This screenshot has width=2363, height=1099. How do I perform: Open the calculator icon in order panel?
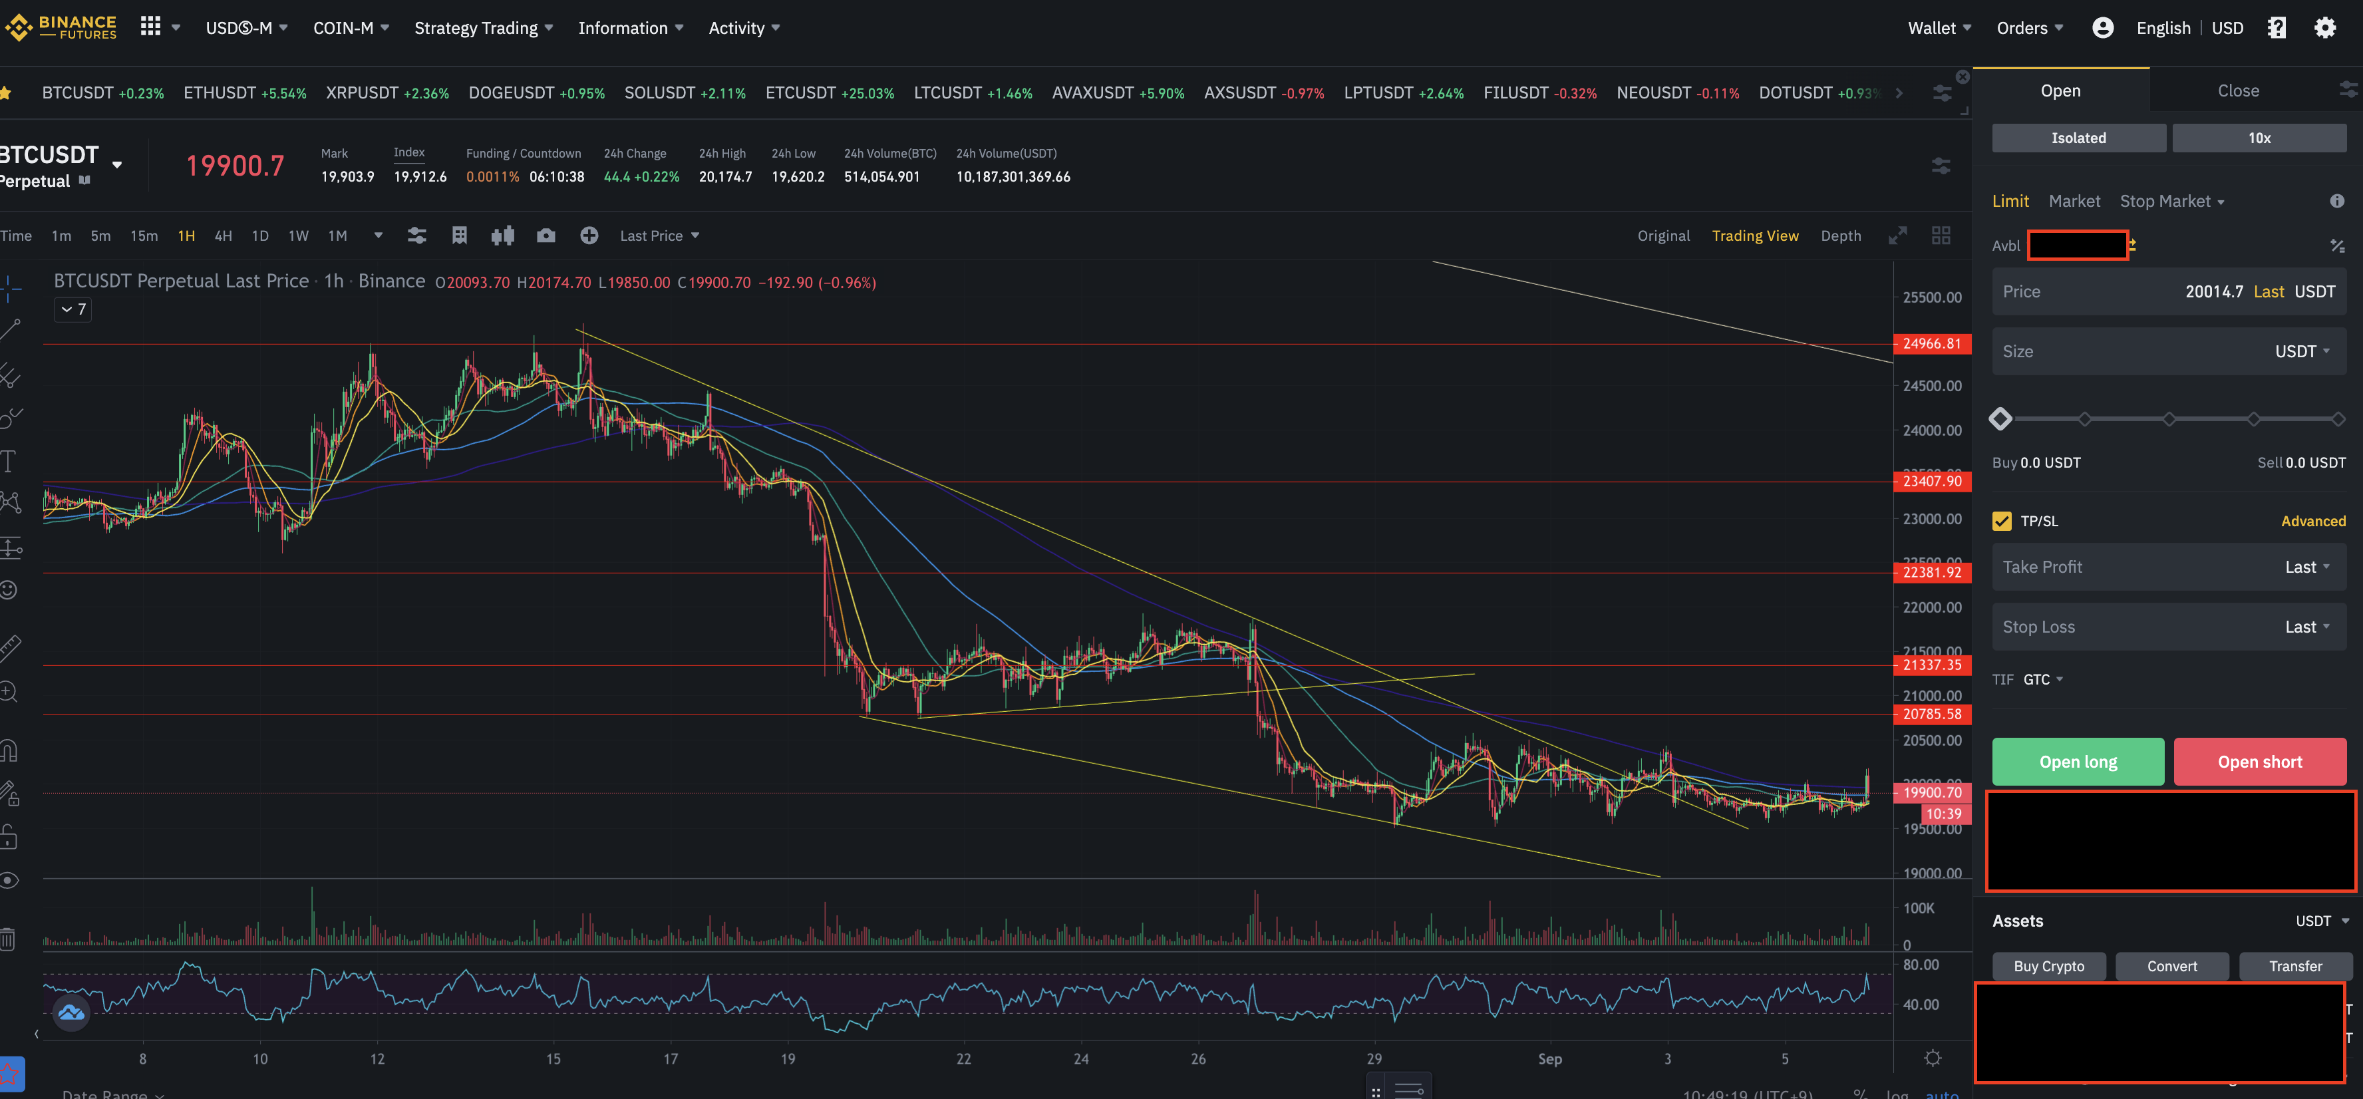(x=2336, y=246)
